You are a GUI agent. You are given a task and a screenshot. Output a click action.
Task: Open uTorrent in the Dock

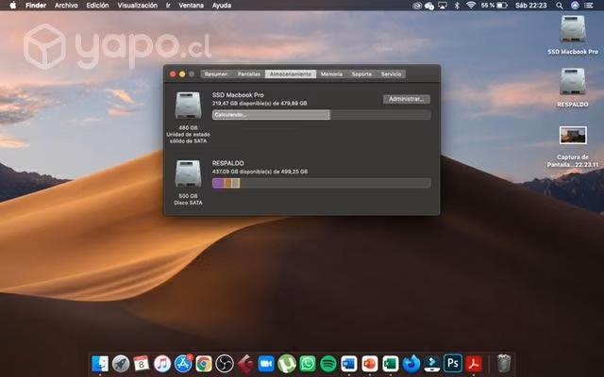(287, 363)
